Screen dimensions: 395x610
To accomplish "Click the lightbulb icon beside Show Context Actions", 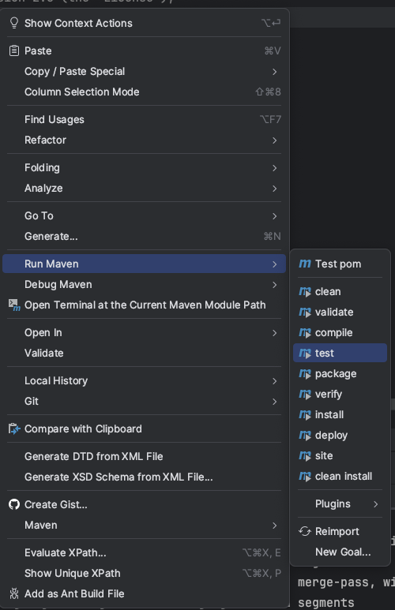I will click(14, 23).
